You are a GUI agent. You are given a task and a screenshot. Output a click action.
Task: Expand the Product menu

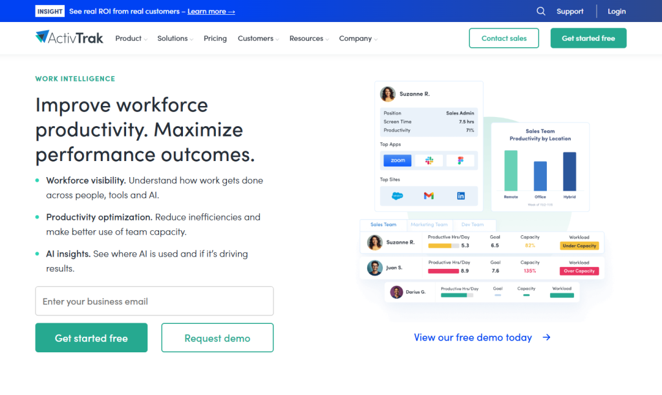pyautogui.click(x=131, y=38)
